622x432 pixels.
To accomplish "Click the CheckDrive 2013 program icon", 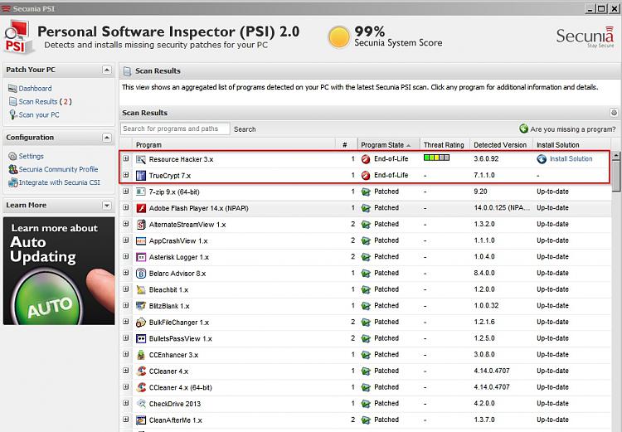I will tap(141, 404).
